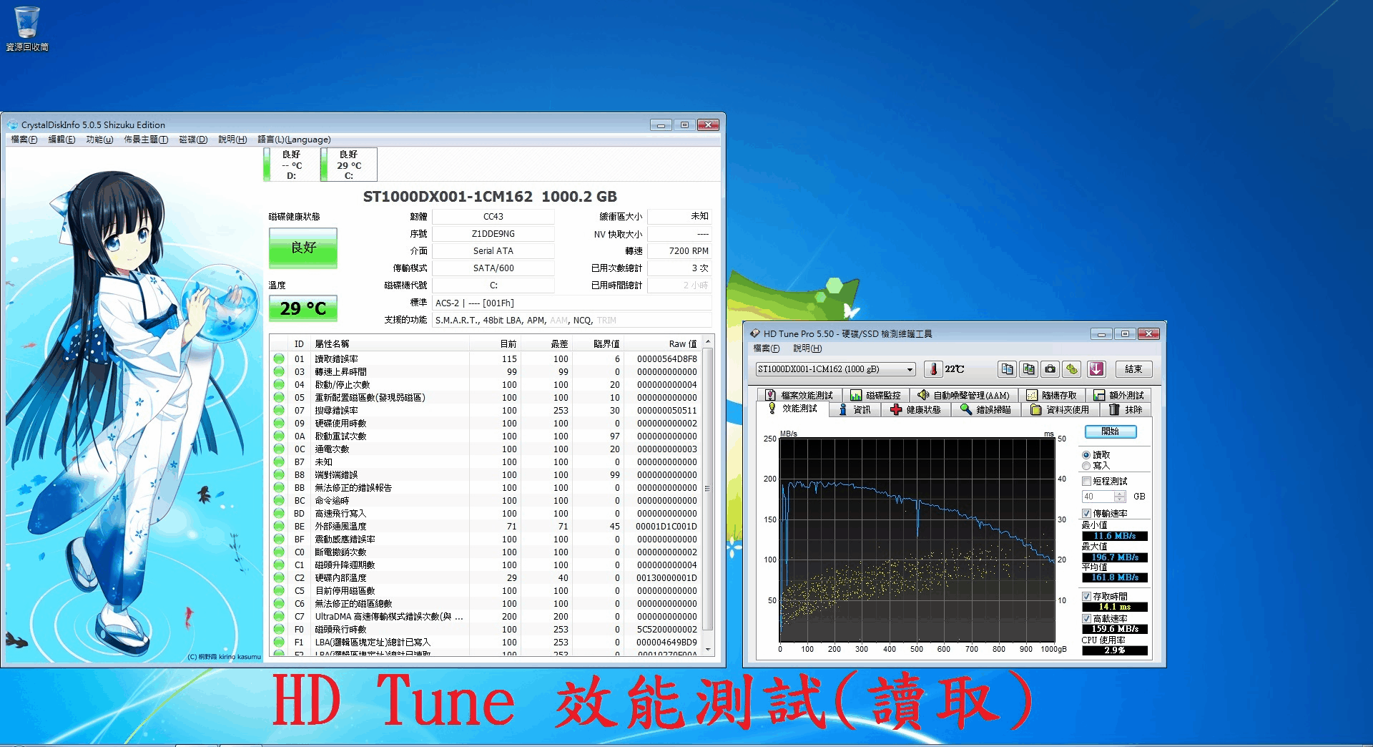Open 編輯(E) menu in CrystalDiskInfo

pos(61,140)
